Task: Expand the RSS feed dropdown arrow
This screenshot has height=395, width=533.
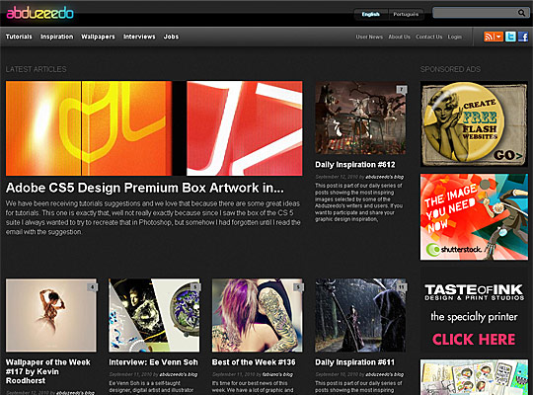Action: pos(499,37)
